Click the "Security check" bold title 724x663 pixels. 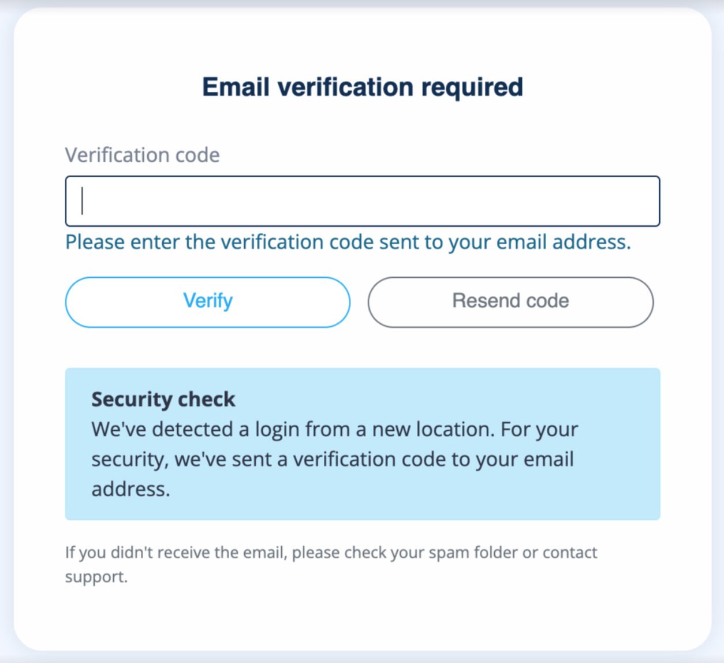pyautogui.click(x=163, y=399)
